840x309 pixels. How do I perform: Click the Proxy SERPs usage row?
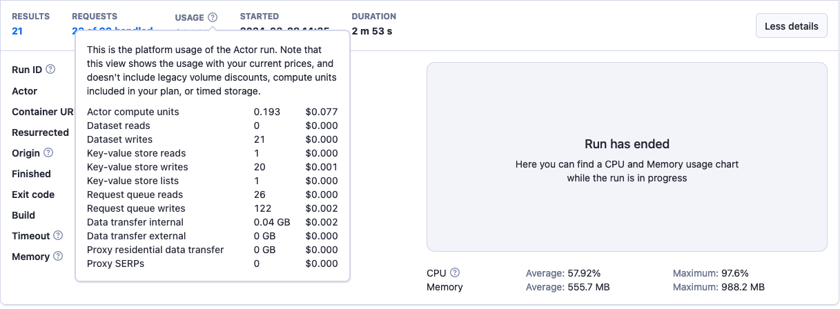(212, 263)
